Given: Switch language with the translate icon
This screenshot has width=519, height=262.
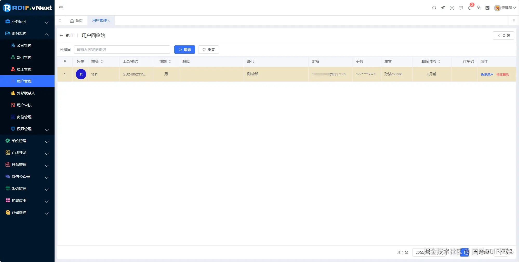Looking at the screenshot, I should coord(488,8).
